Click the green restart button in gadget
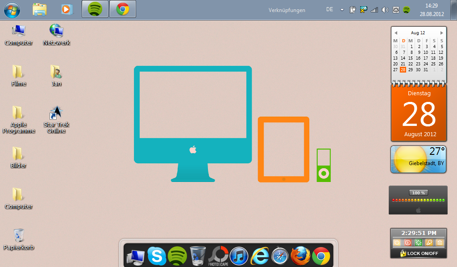The height and width of the screenshot is (267, 457). 419,243
